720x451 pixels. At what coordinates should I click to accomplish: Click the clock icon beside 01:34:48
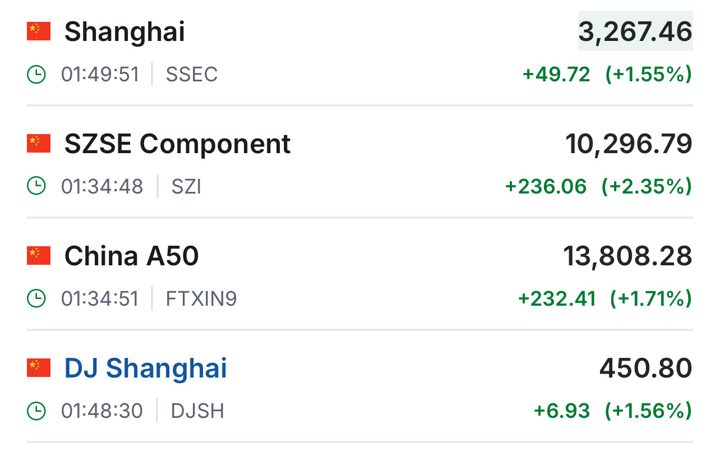[x=36, y=186]
